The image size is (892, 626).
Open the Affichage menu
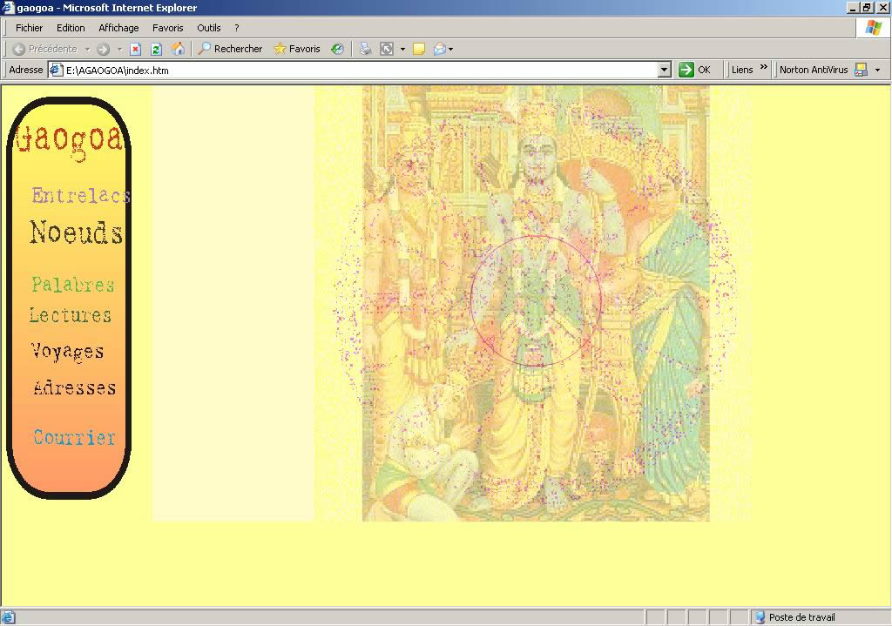118,28
